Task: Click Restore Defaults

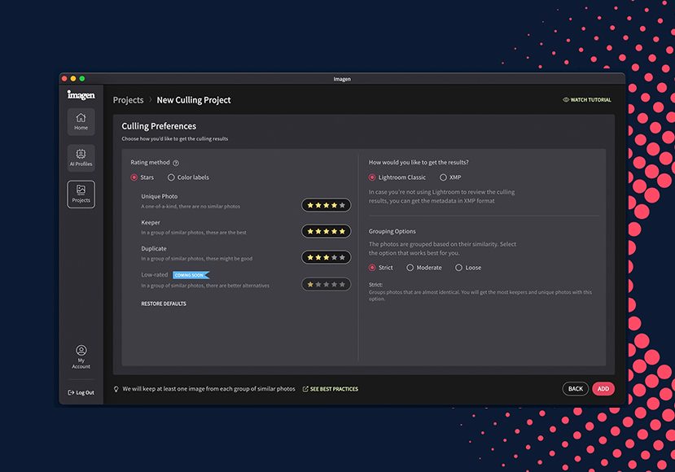Action: (164, 304)
